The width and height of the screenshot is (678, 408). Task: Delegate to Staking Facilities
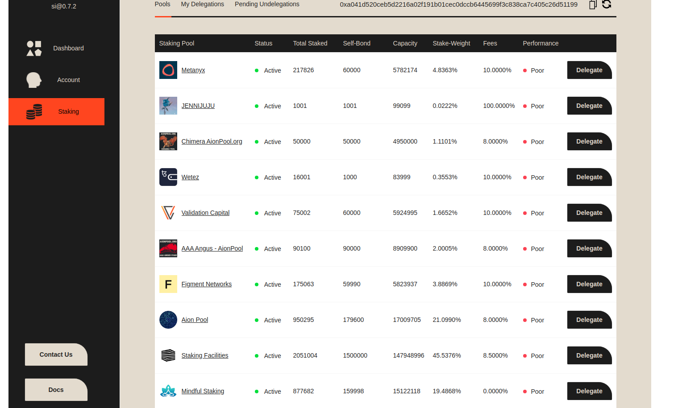(589, 355)
